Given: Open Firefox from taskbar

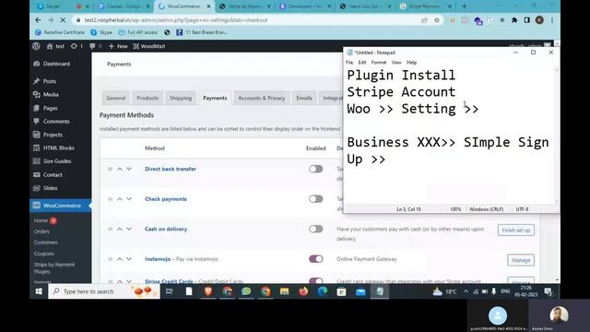Looking at the screenshot, I should point(303,291).
